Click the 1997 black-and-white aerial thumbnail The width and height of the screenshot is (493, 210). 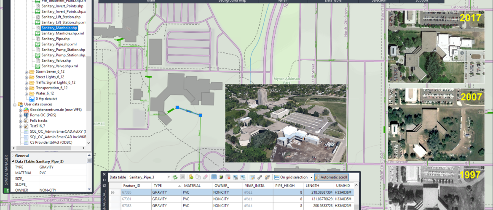[436, 188]
